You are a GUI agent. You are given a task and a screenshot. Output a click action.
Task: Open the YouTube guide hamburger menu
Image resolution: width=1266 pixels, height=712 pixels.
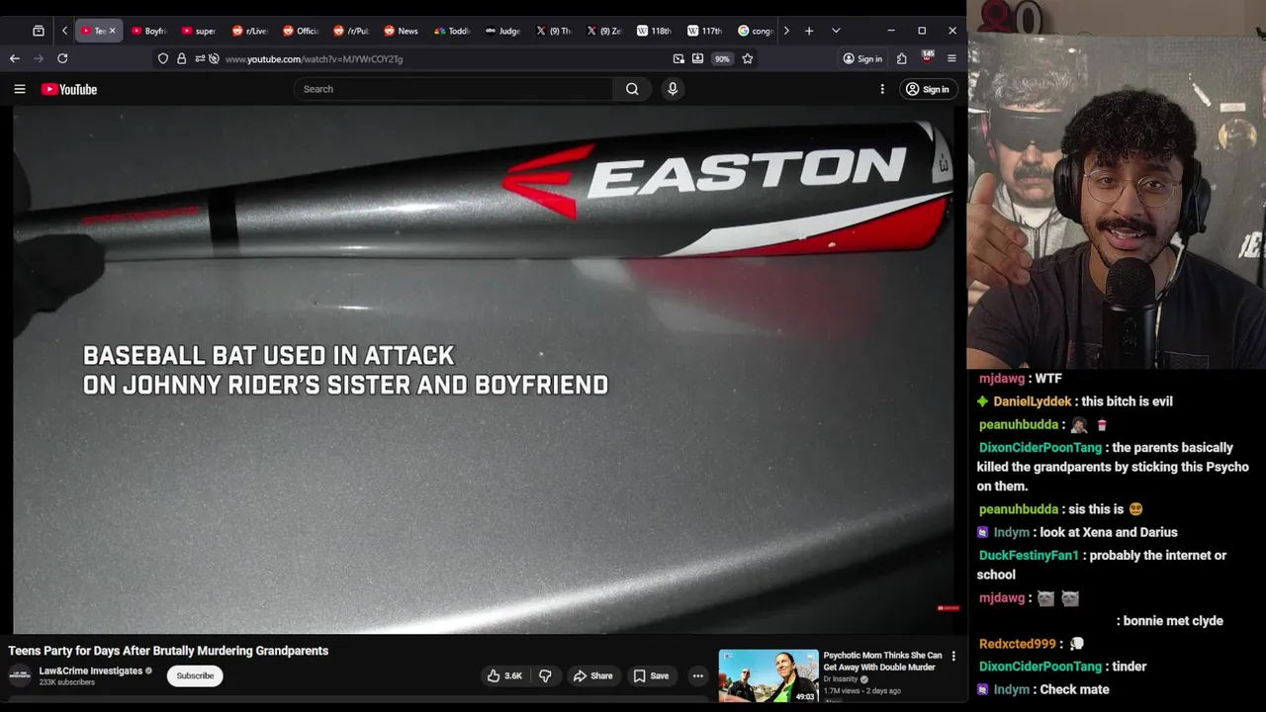pos(20,89)
